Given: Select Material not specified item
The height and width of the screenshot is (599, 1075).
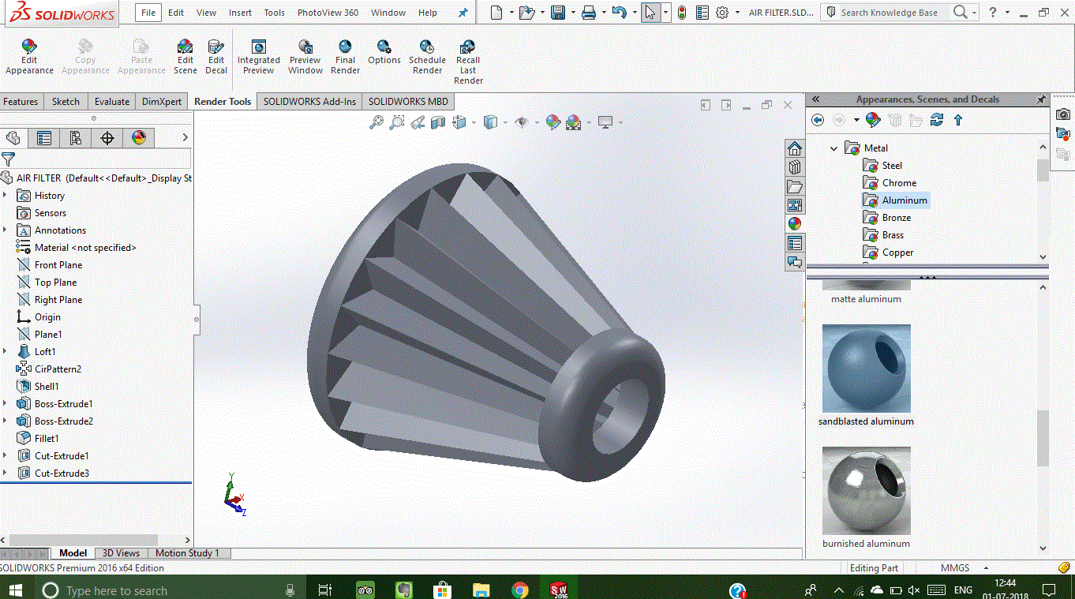Looking at the screenshot, I should click(x=77, y=248).
